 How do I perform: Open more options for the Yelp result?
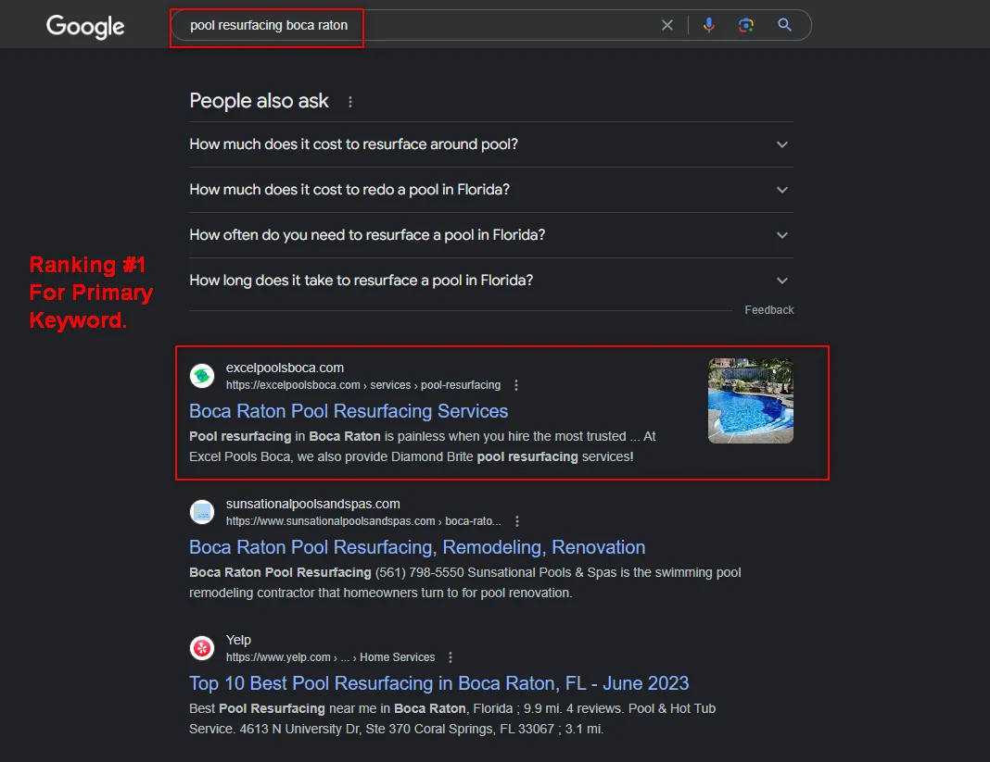pyautogui.click(x=451, y=657)
